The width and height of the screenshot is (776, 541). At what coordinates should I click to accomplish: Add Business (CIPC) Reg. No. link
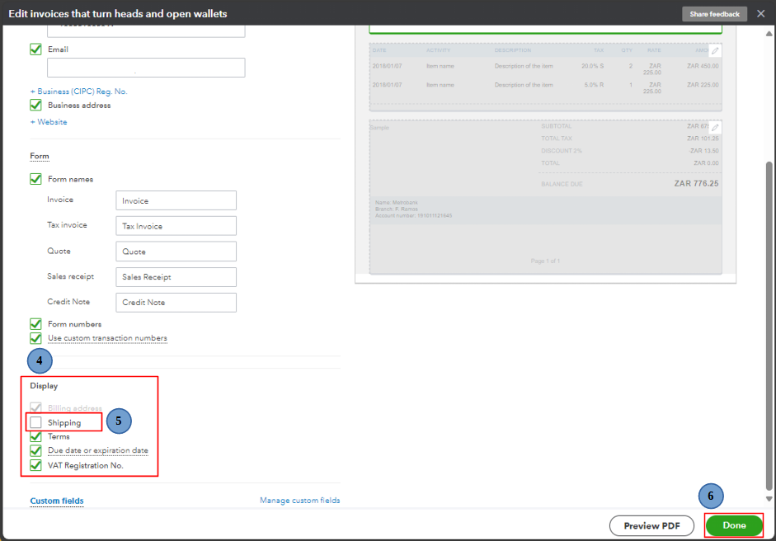(x=78, y=92)
